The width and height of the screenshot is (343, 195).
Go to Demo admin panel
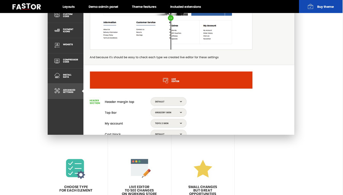[x=103, y=6]
